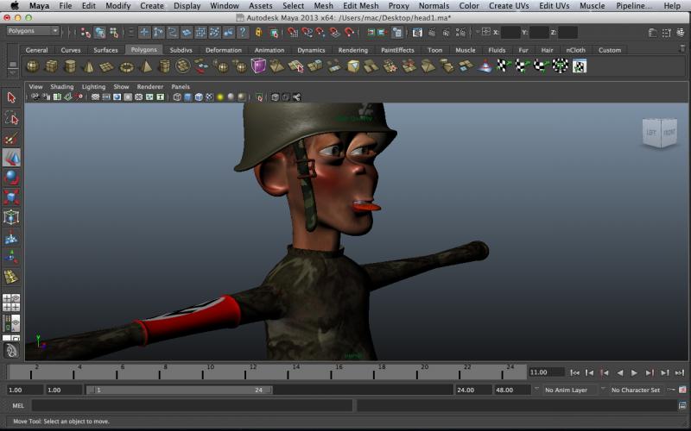691x431 pixels.
Task: Expand the No Anim Layer dropdown
Action: 569,390
